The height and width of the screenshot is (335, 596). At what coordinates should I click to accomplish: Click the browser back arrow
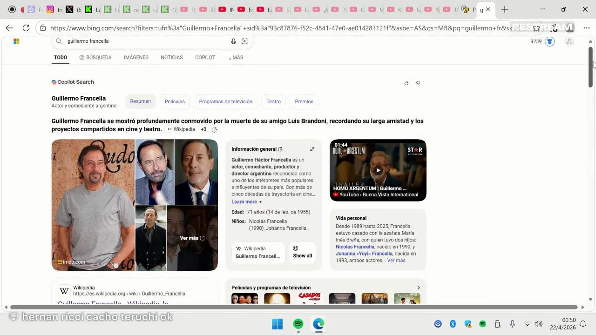[x=9, y=28]
